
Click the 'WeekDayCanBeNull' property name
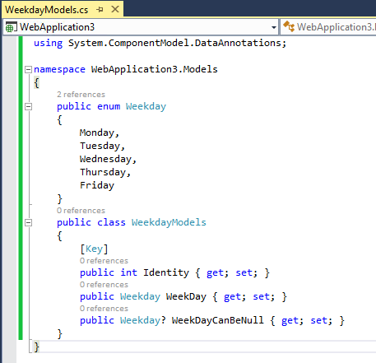tap(217, 320)
